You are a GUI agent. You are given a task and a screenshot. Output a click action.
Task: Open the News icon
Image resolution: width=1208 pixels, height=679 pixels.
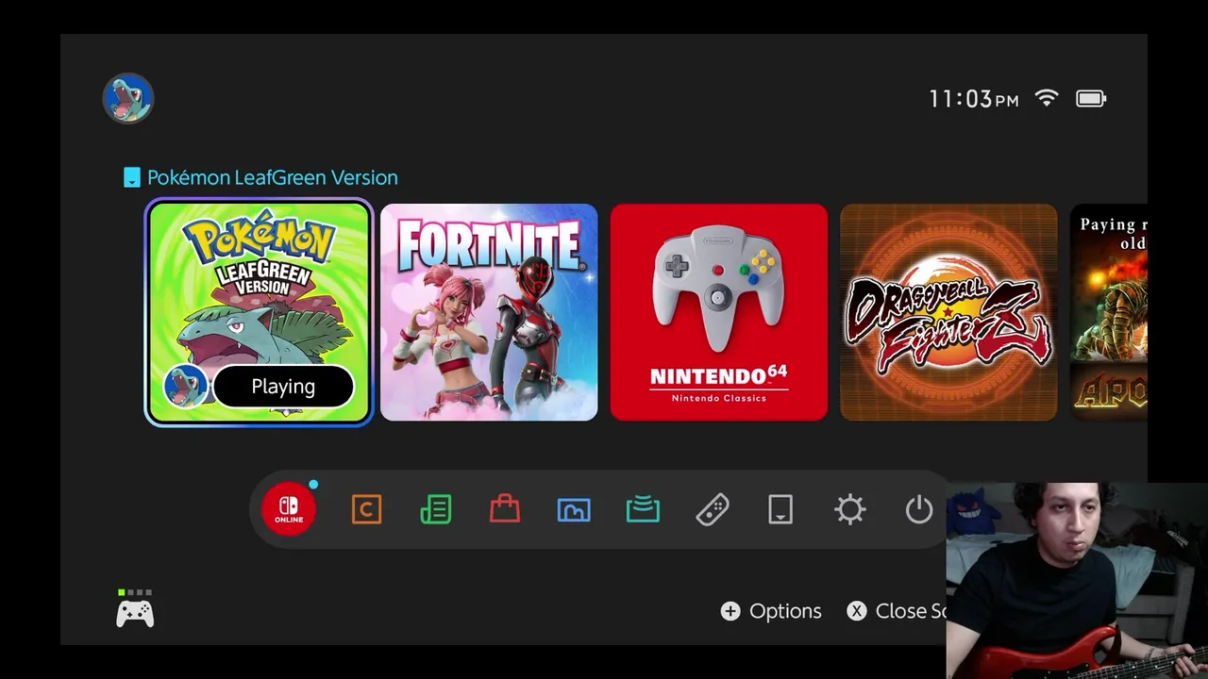click(436, 510)
